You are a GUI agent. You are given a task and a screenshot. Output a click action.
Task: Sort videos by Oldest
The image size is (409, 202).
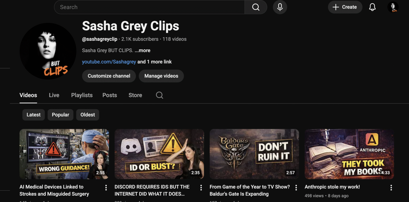tap(88, 115)
